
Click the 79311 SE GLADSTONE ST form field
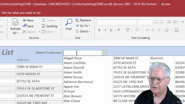click(x=40, y=88)
